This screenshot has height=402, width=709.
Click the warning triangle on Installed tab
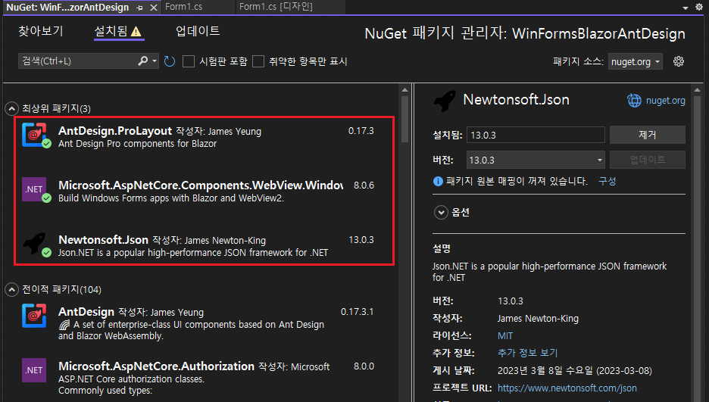[136, 32]
